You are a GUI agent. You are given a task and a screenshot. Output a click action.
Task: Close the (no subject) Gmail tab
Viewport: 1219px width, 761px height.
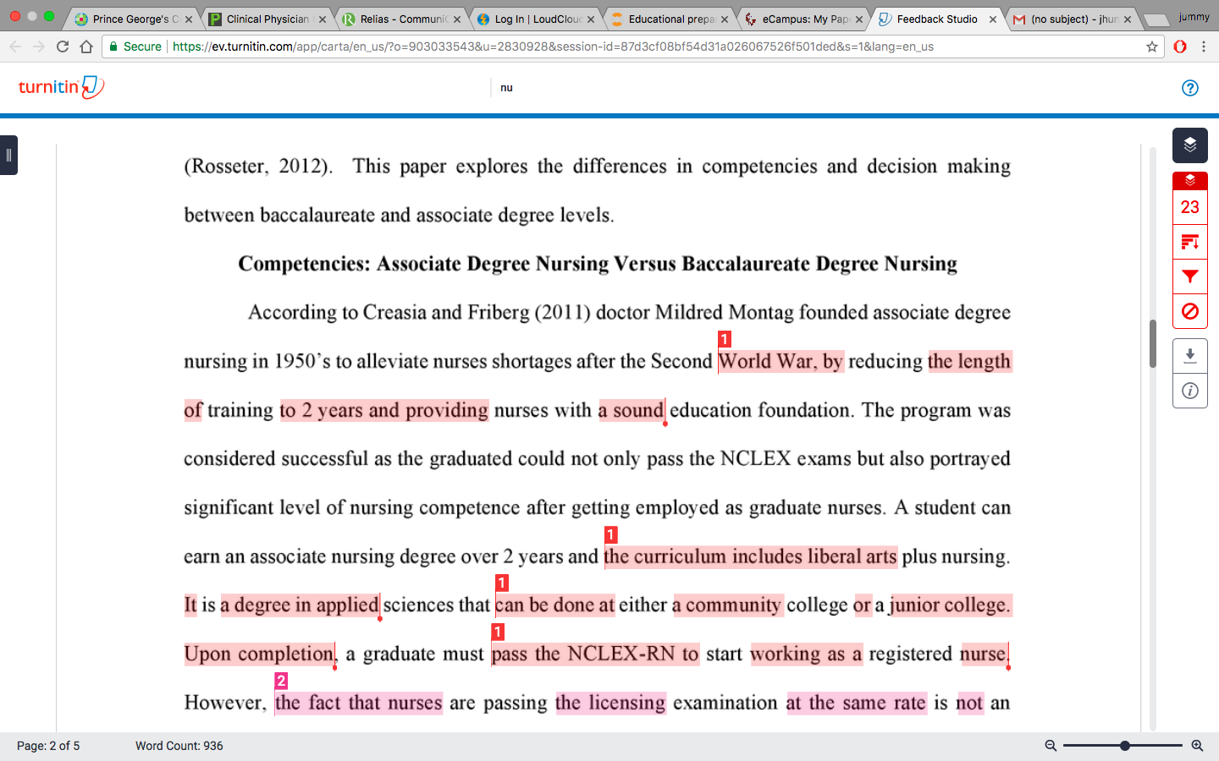pos(1128,19)
